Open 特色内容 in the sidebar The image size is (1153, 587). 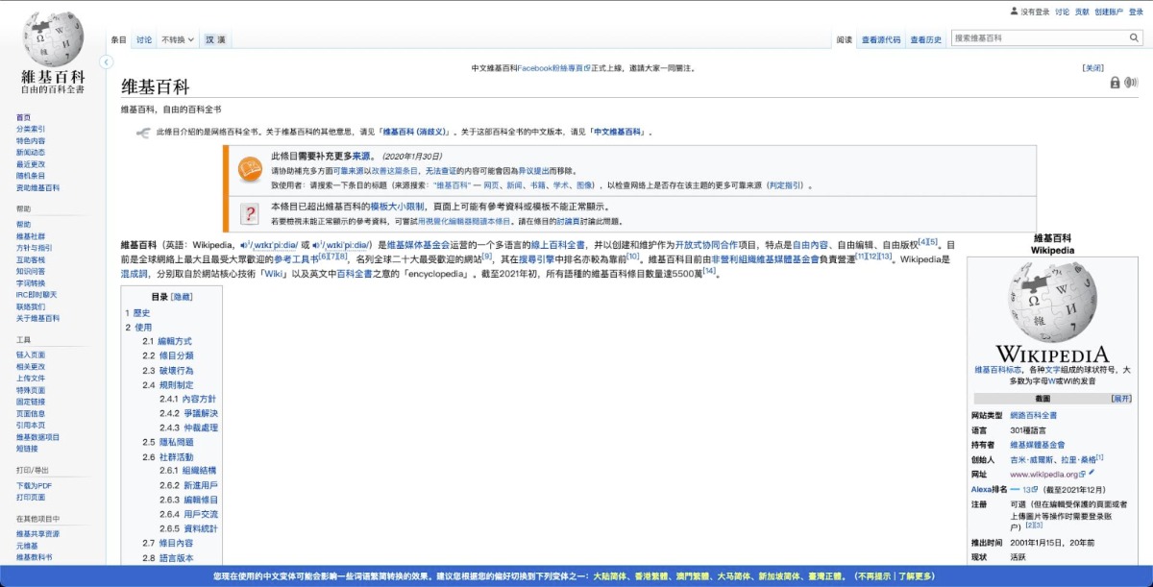(31, 140)
